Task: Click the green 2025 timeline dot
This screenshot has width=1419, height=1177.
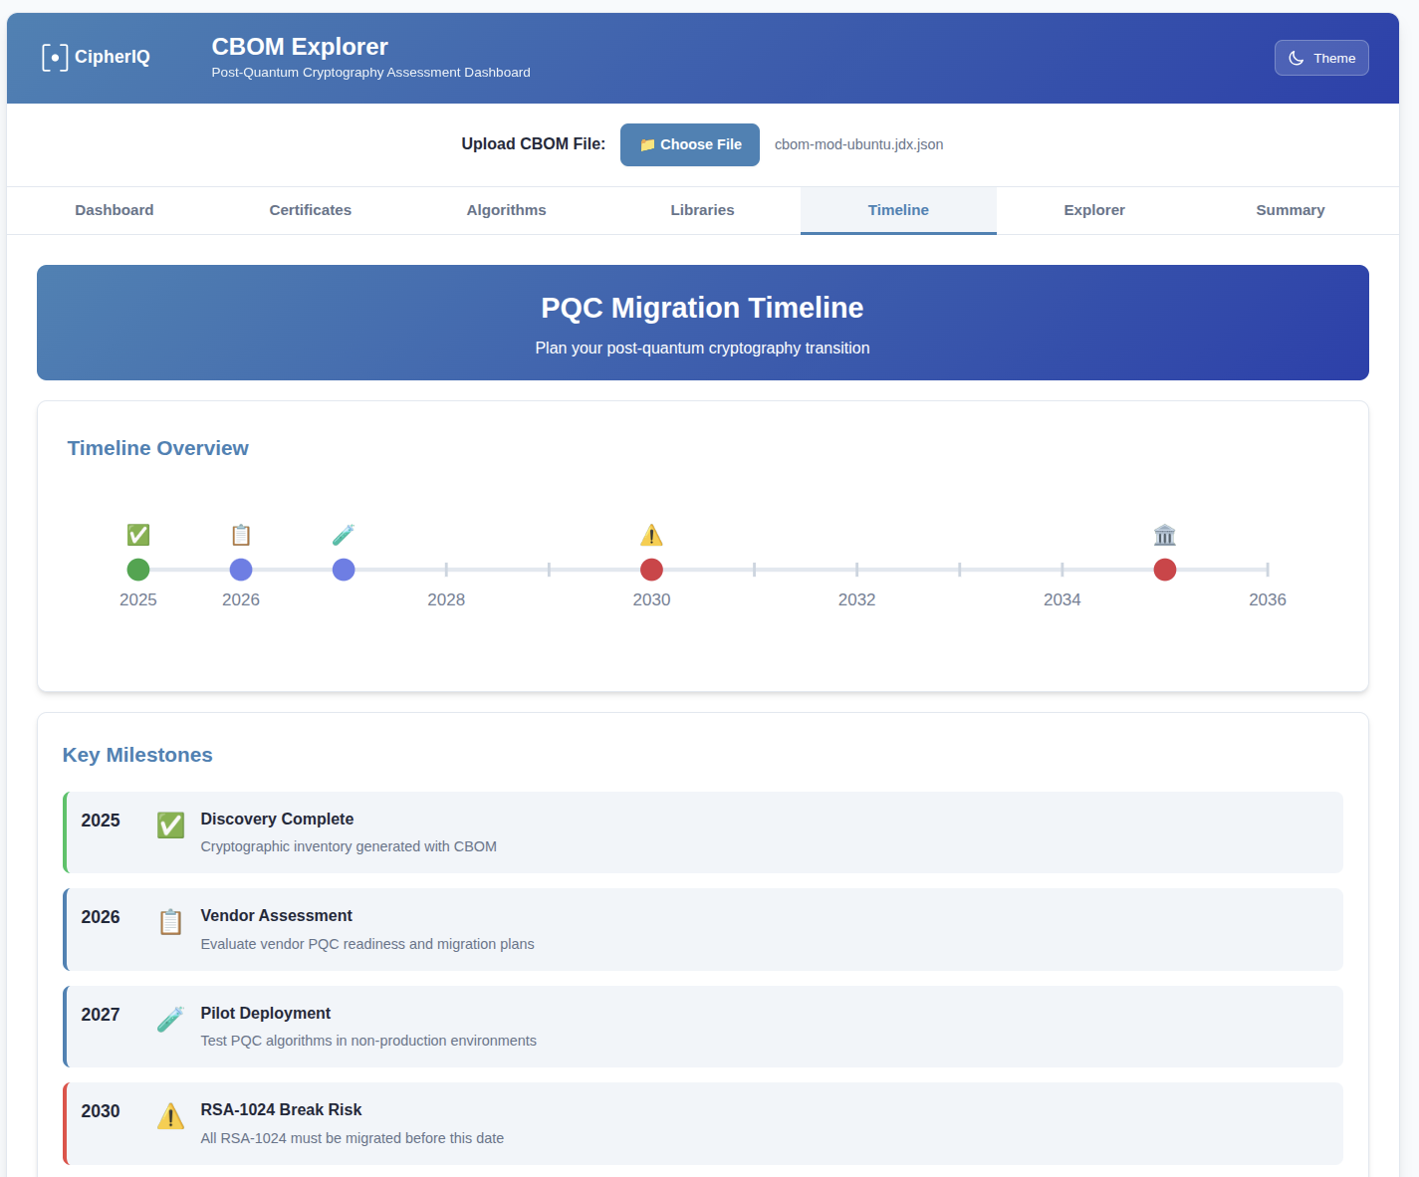Action: [138, 570]
